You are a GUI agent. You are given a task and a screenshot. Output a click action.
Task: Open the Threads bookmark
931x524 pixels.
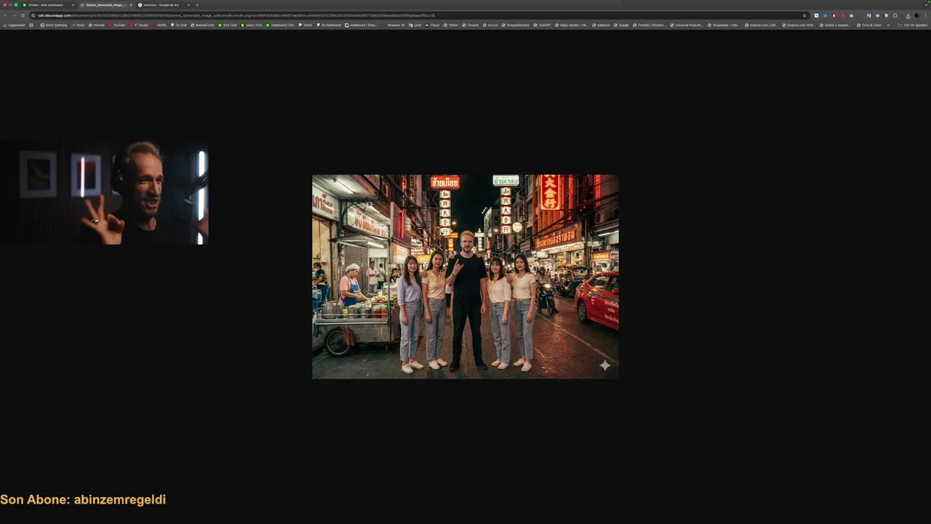[x=471, y=25]
